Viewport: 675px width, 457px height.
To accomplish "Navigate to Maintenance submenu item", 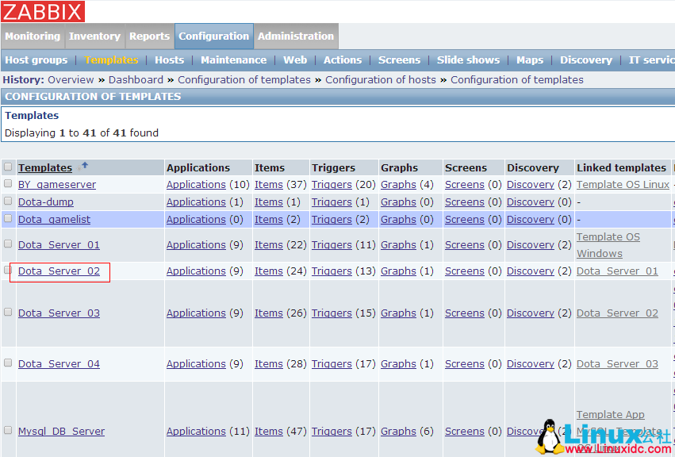I will 233,60.
